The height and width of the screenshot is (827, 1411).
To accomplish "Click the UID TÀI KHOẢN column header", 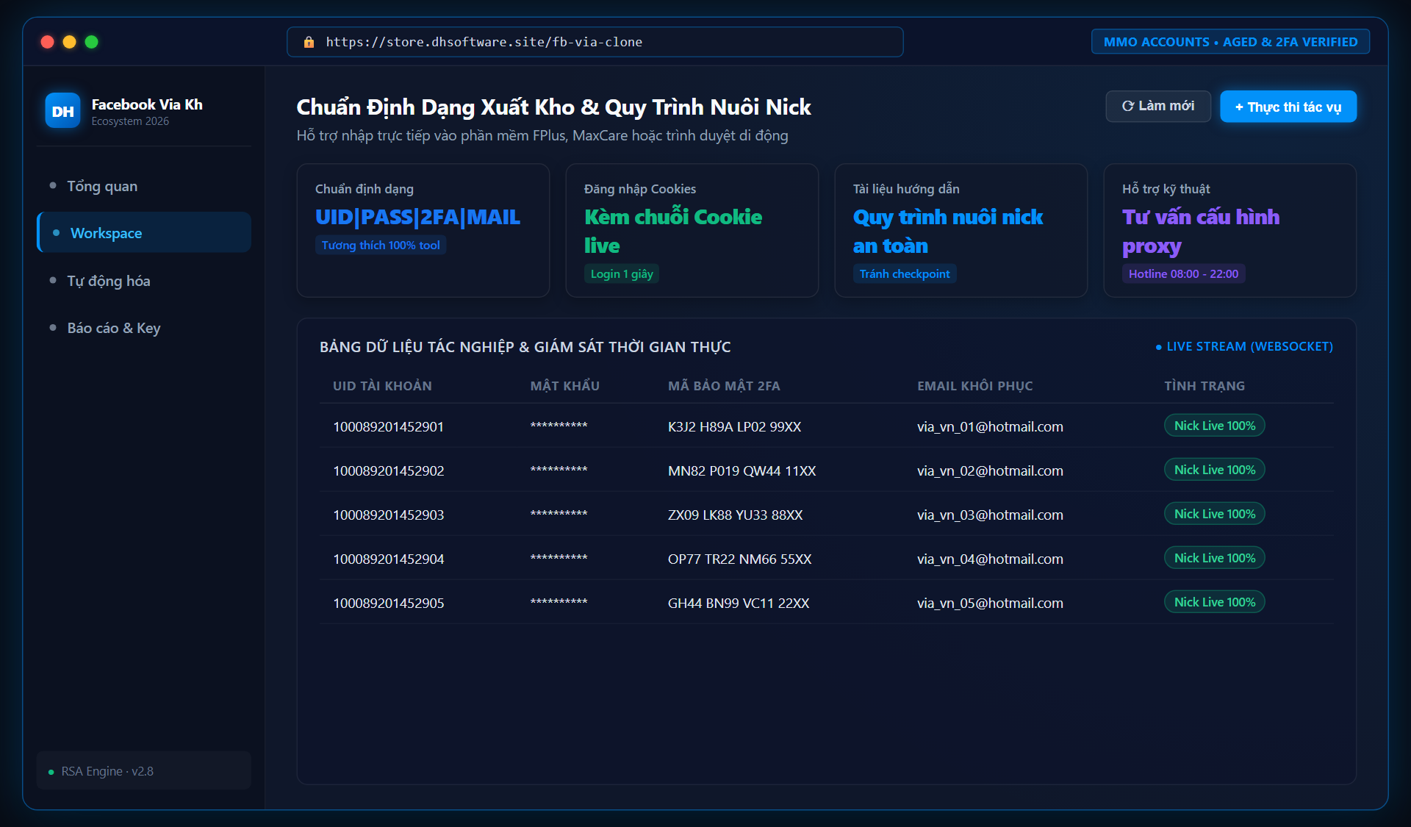I will click(382, 386).
